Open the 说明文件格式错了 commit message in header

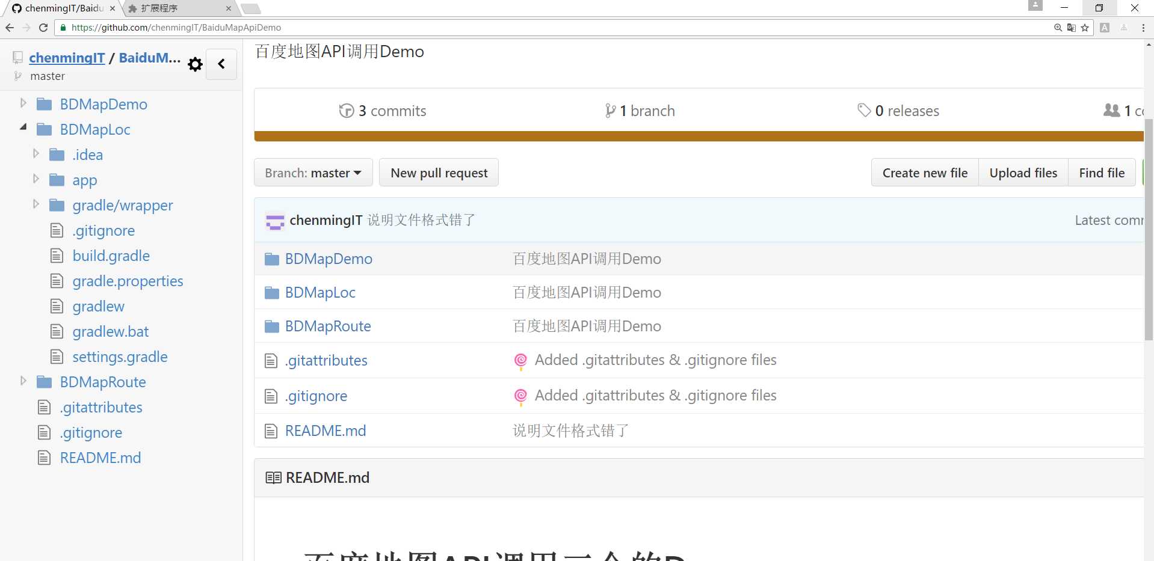tap(421, 220)
